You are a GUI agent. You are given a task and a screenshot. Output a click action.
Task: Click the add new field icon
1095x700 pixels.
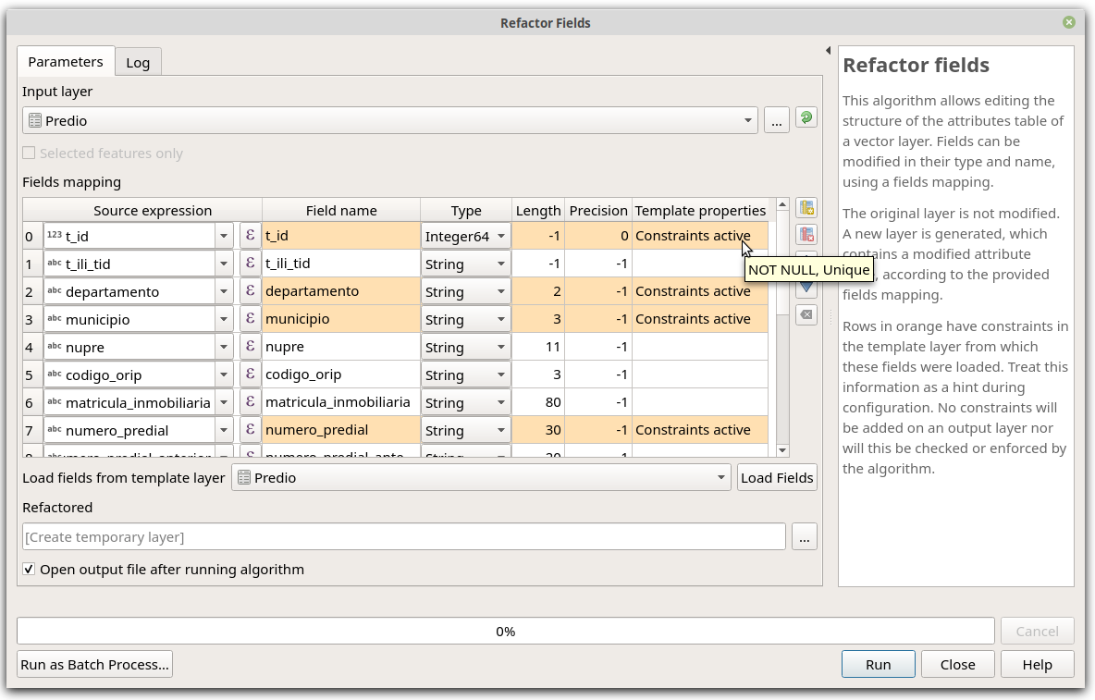click(806, 208)
